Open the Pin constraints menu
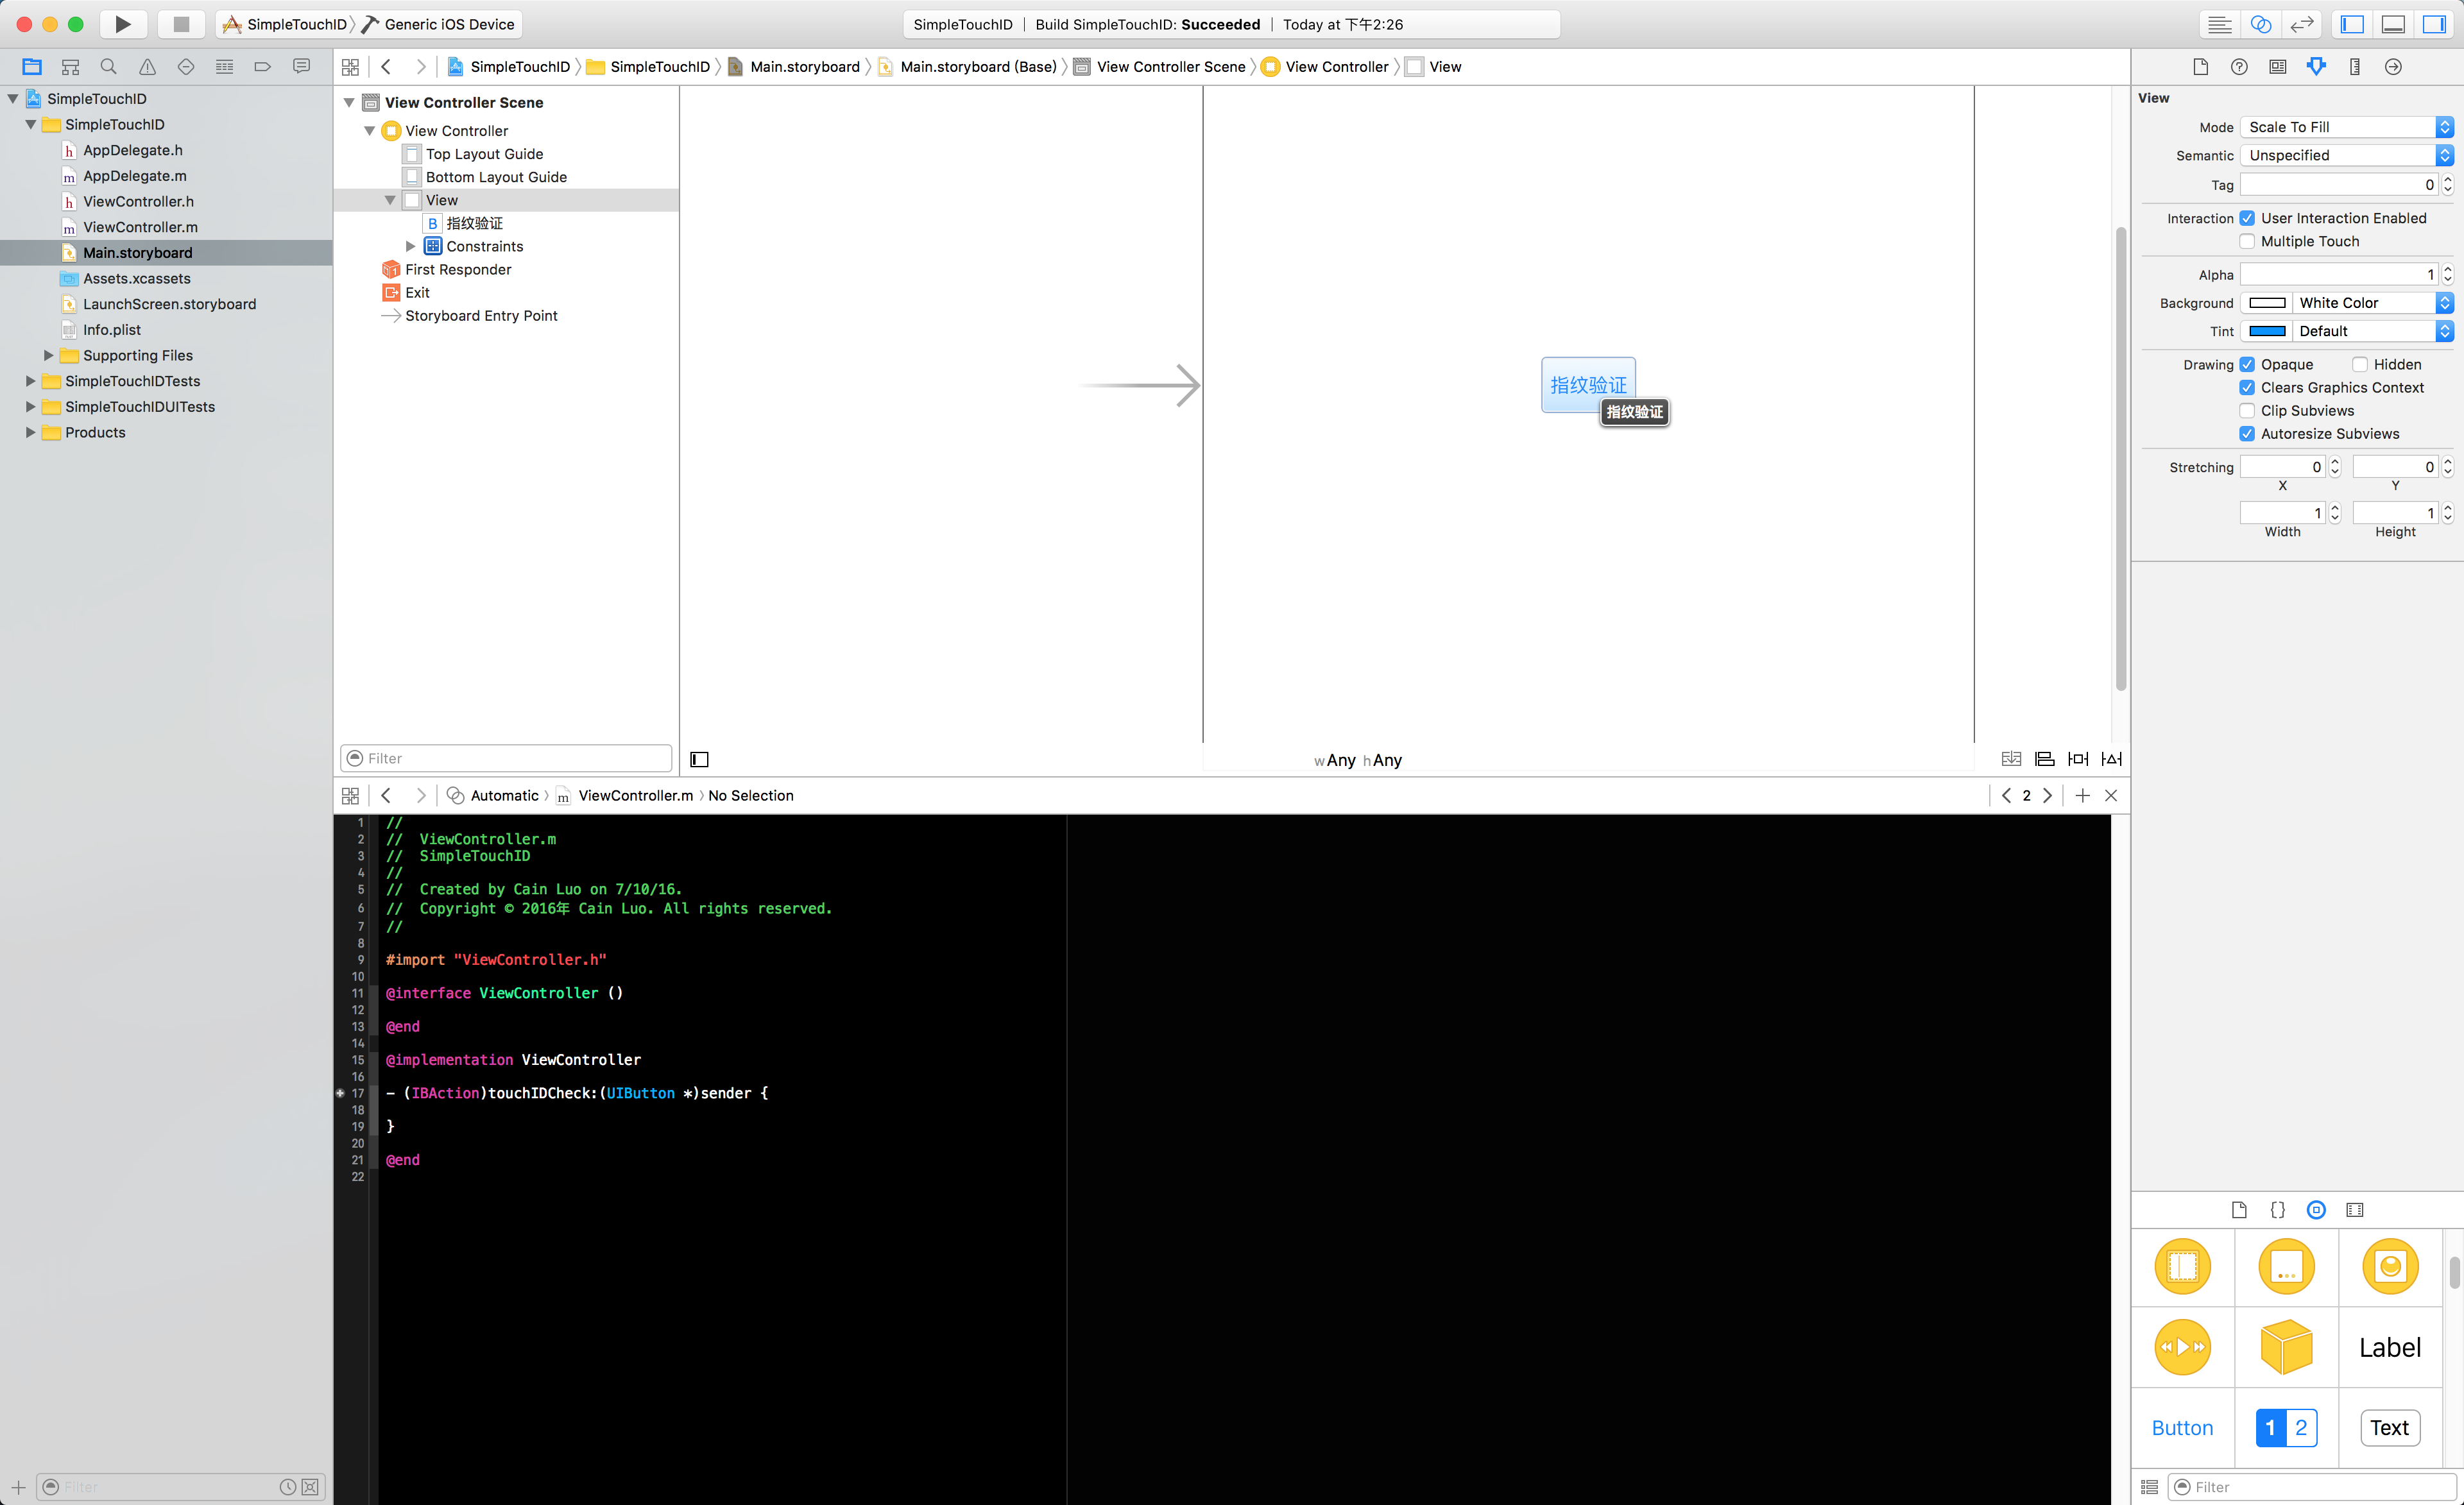Image resolution: width=2464 pixels, height=1505 pixels. coord(2078,759)
